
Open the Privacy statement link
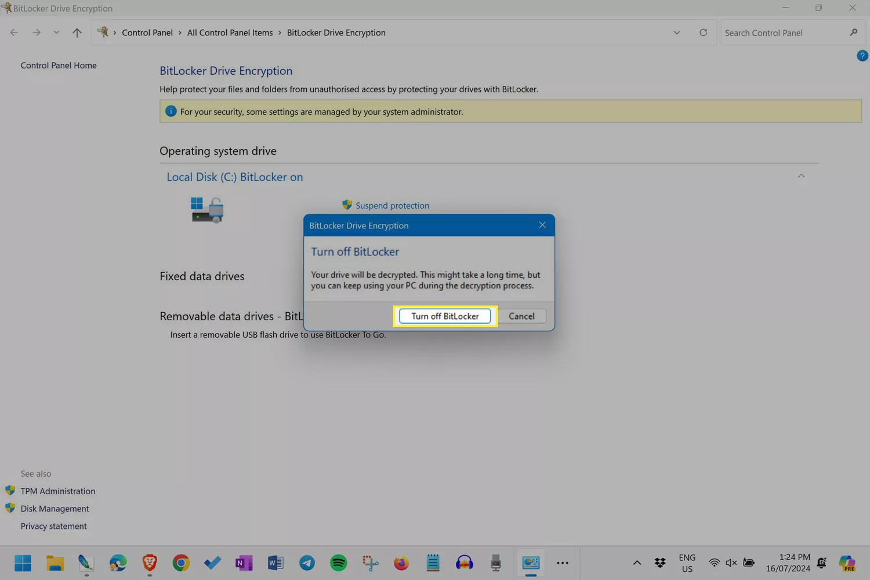[53, 526]
